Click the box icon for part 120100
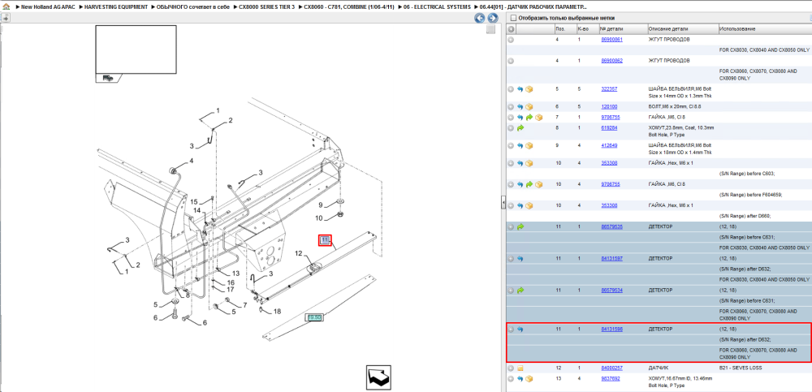 (x=529, y=106)
